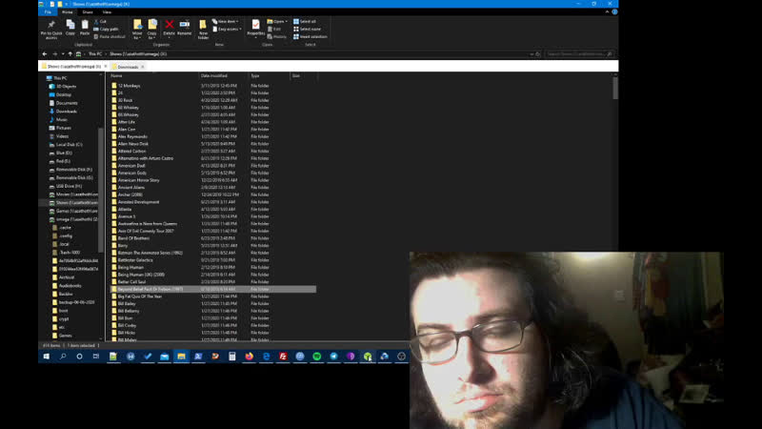Expand the New item dropdown
This screenshot has width=762, height=429.
click(x=226, y=21)
